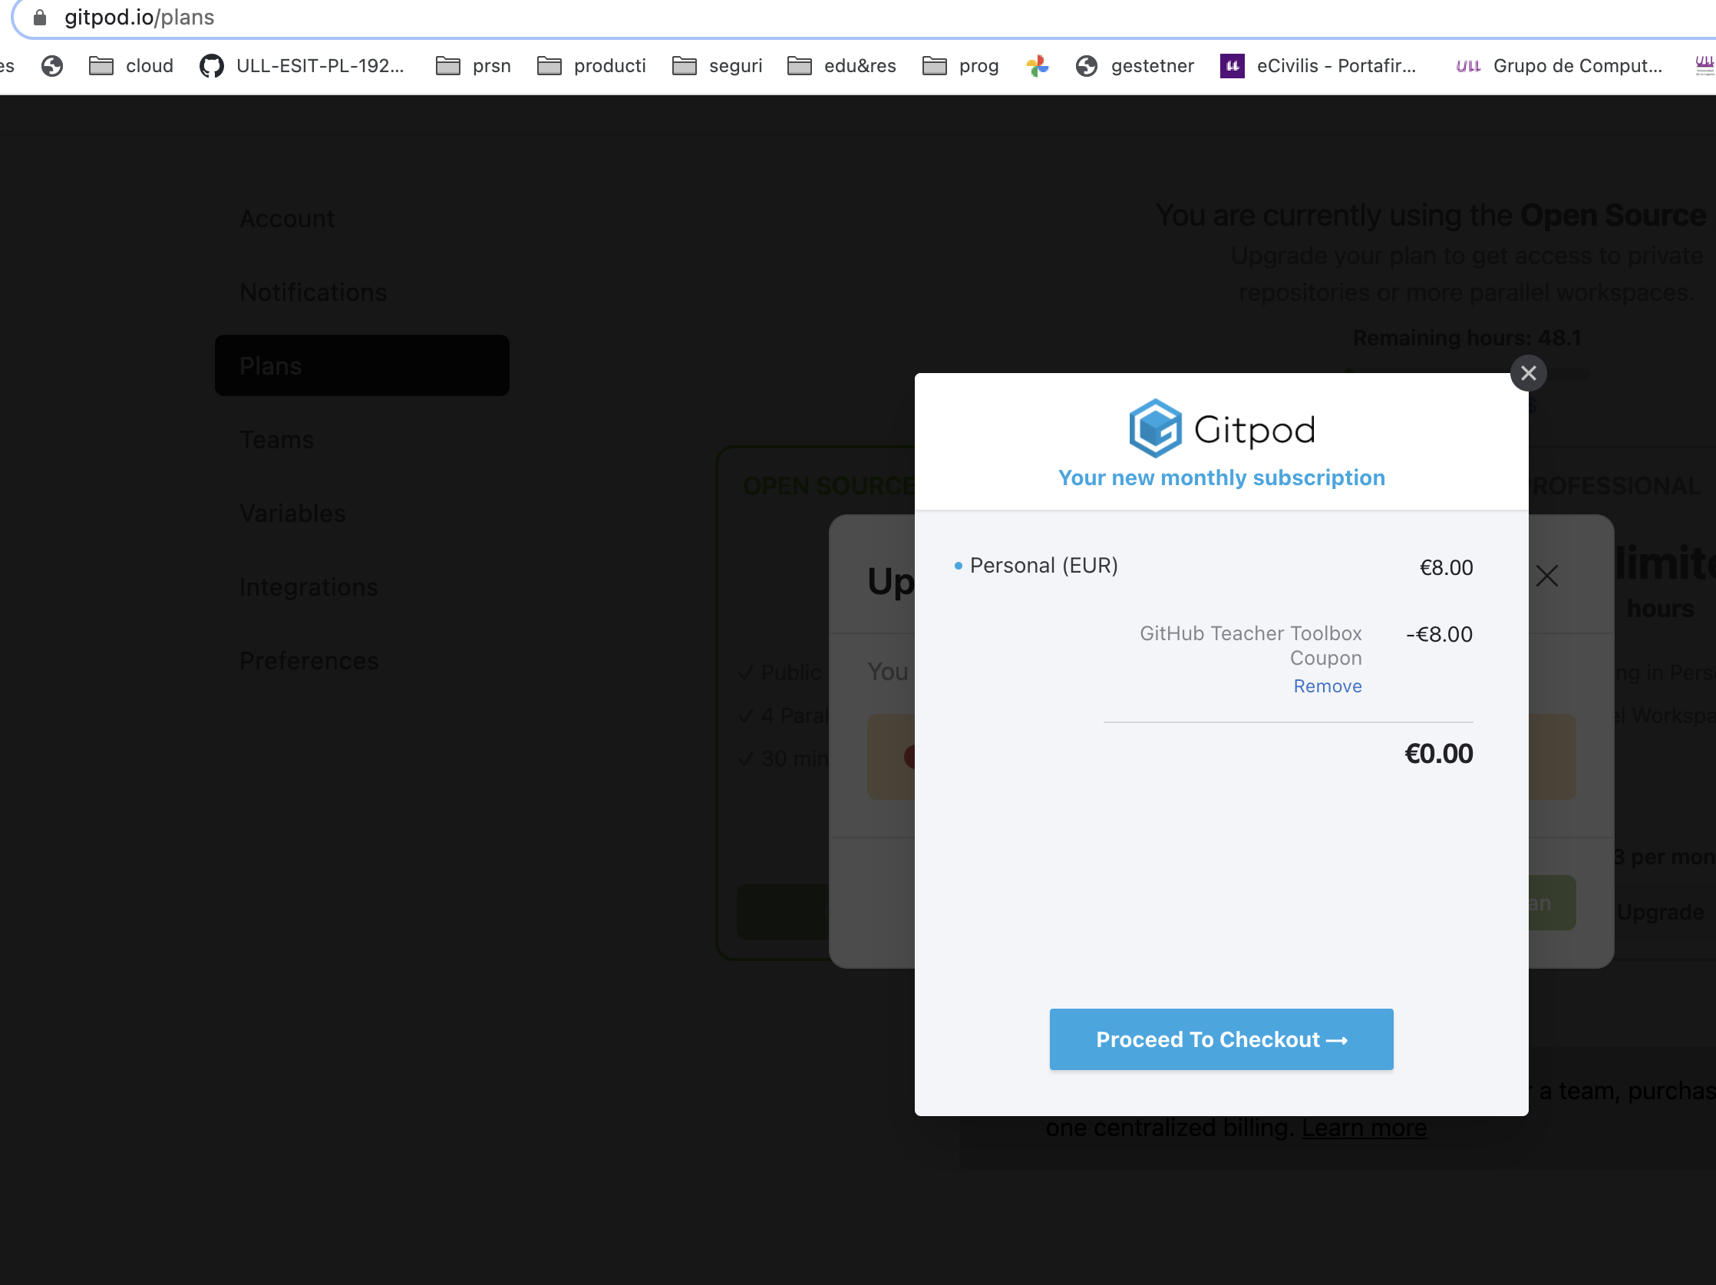Close the Upgrade dialog with the X icon

click(1546, 576)
